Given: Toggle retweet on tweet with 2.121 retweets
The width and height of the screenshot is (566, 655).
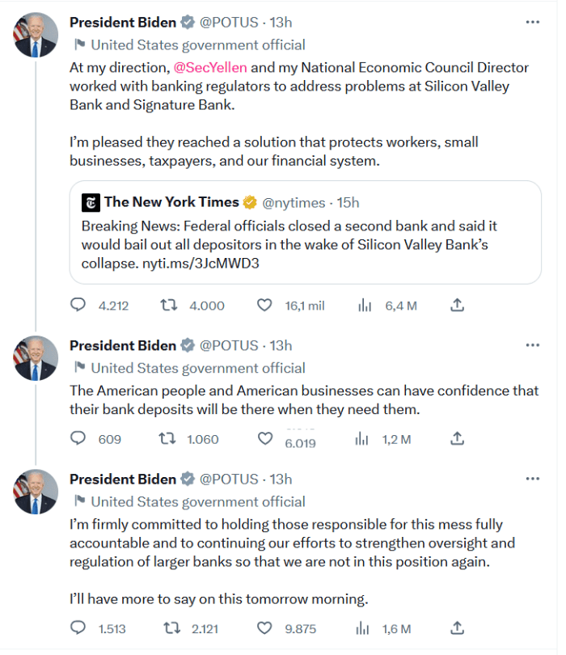Looking at the screenshot, I should 168,628.
